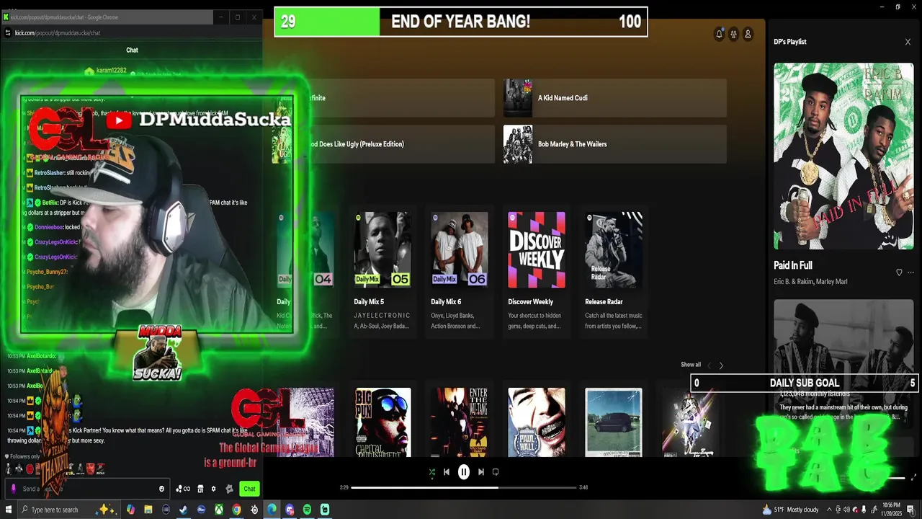
Task: Open the Paul Wall album cover
Action: click(x=537, y=422)
